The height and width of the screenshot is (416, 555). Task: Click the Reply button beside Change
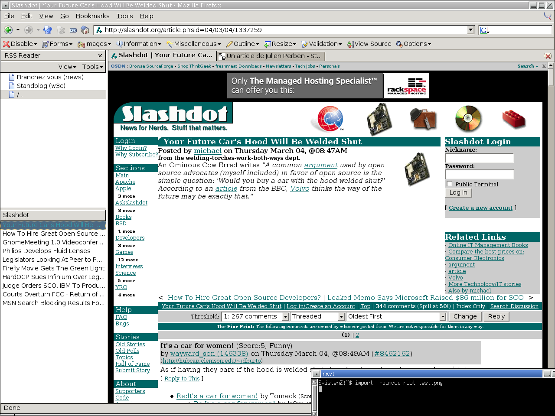point(496,317)
